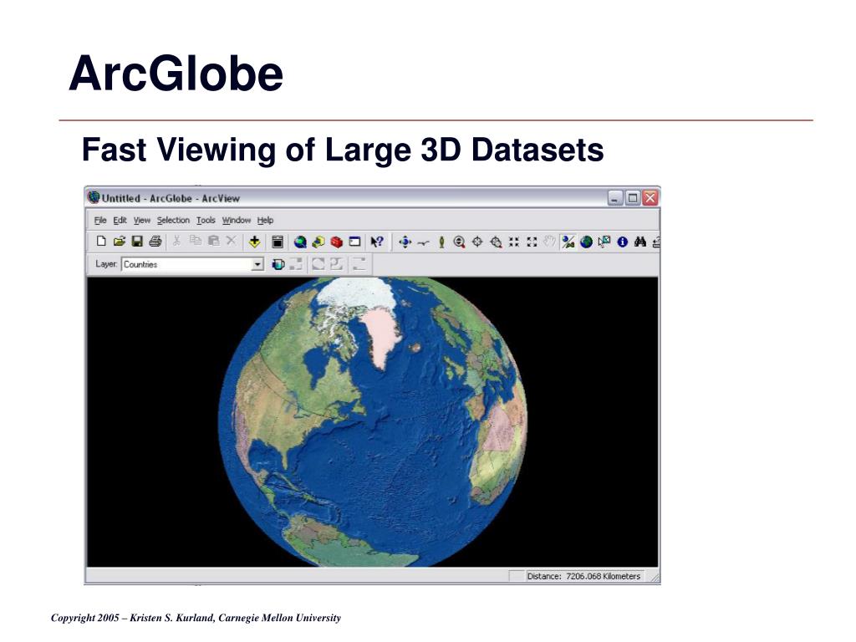The height and width of the screenshot is (642, 856).
Task: Click the blue cylinder icon beside Layer dropdown
Action: (278, 265)
